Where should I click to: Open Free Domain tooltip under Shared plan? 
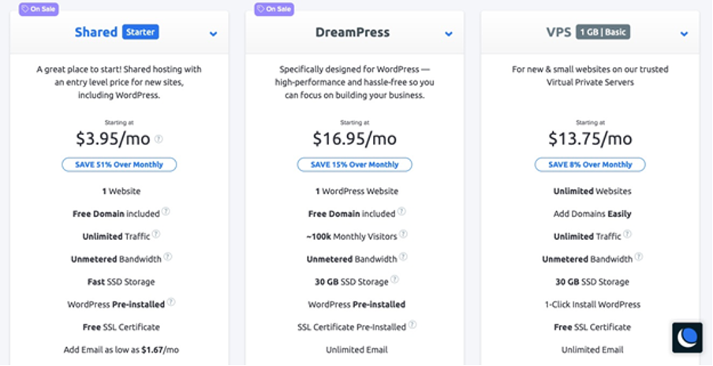pos(166,211)
